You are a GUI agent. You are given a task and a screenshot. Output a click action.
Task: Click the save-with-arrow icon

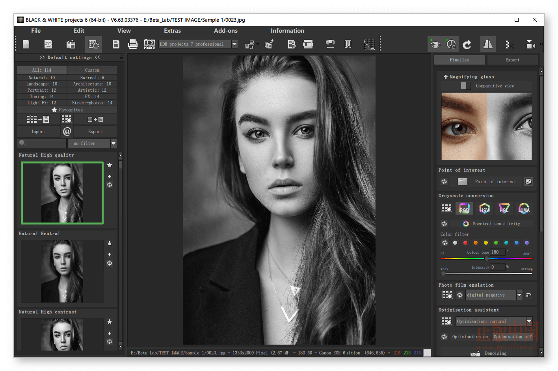click(292, 44)
